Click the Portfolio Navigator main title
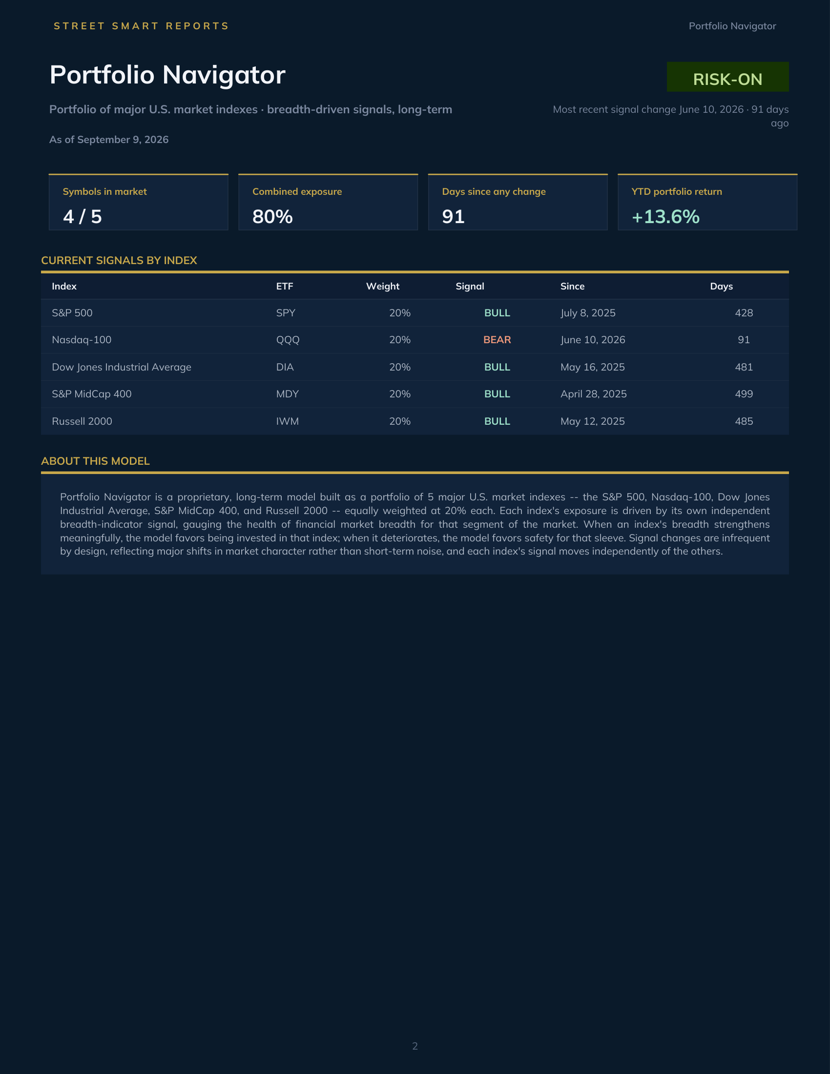The image size is (830, 1074). pyautogui.click(x=167, y=75)
